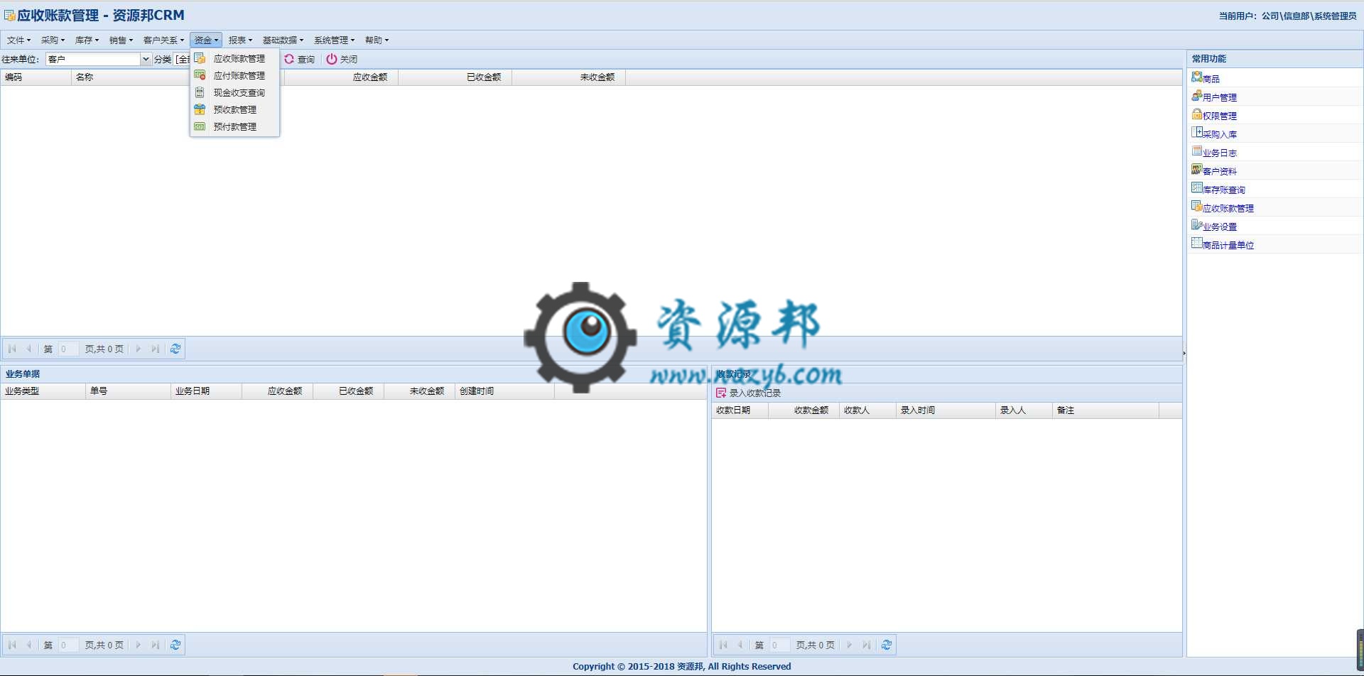The width and height of the screenshot is (1364, 676).
Task: Open the 销售 menu
Action: pos(121,40)
